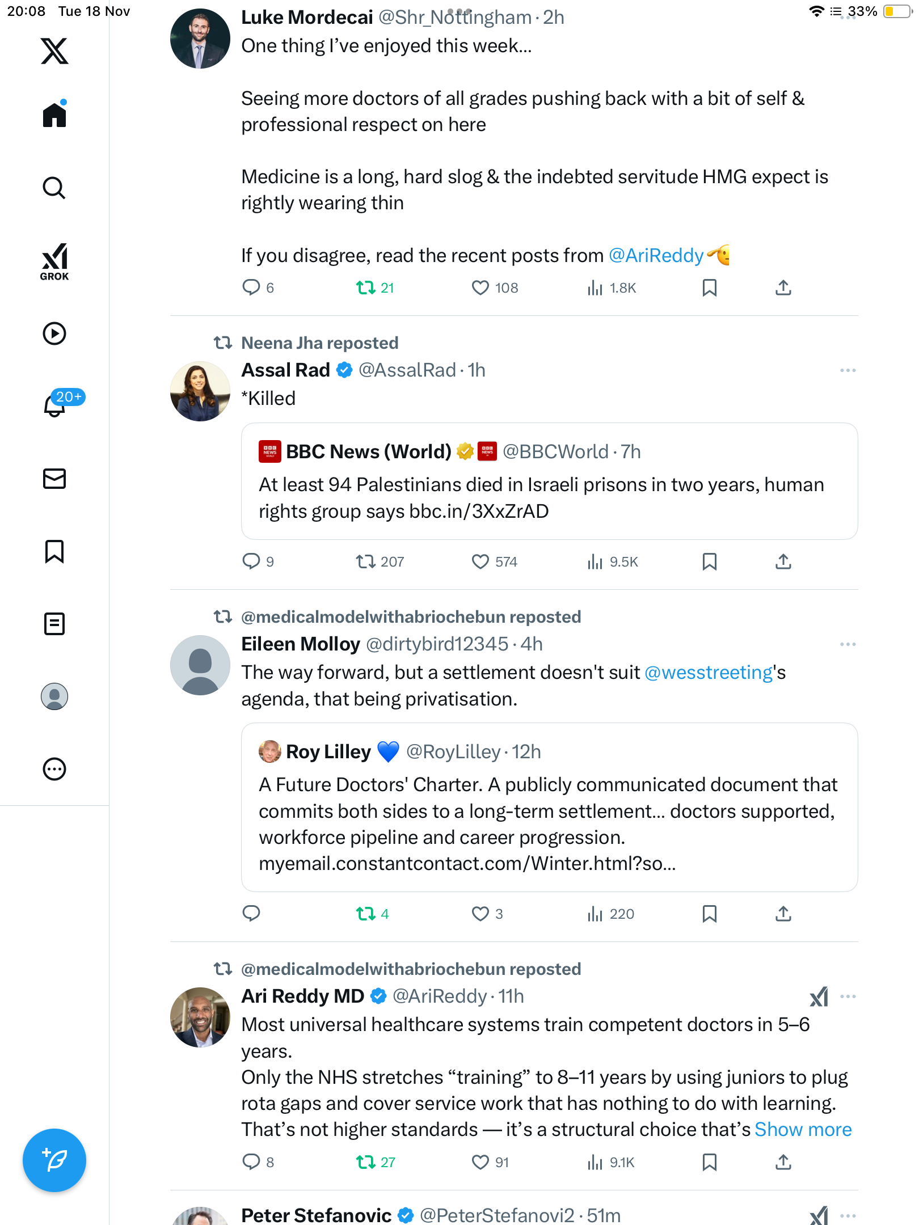919x1225 pixels.
Task: Go to the Home timeline
Action: 54,115
